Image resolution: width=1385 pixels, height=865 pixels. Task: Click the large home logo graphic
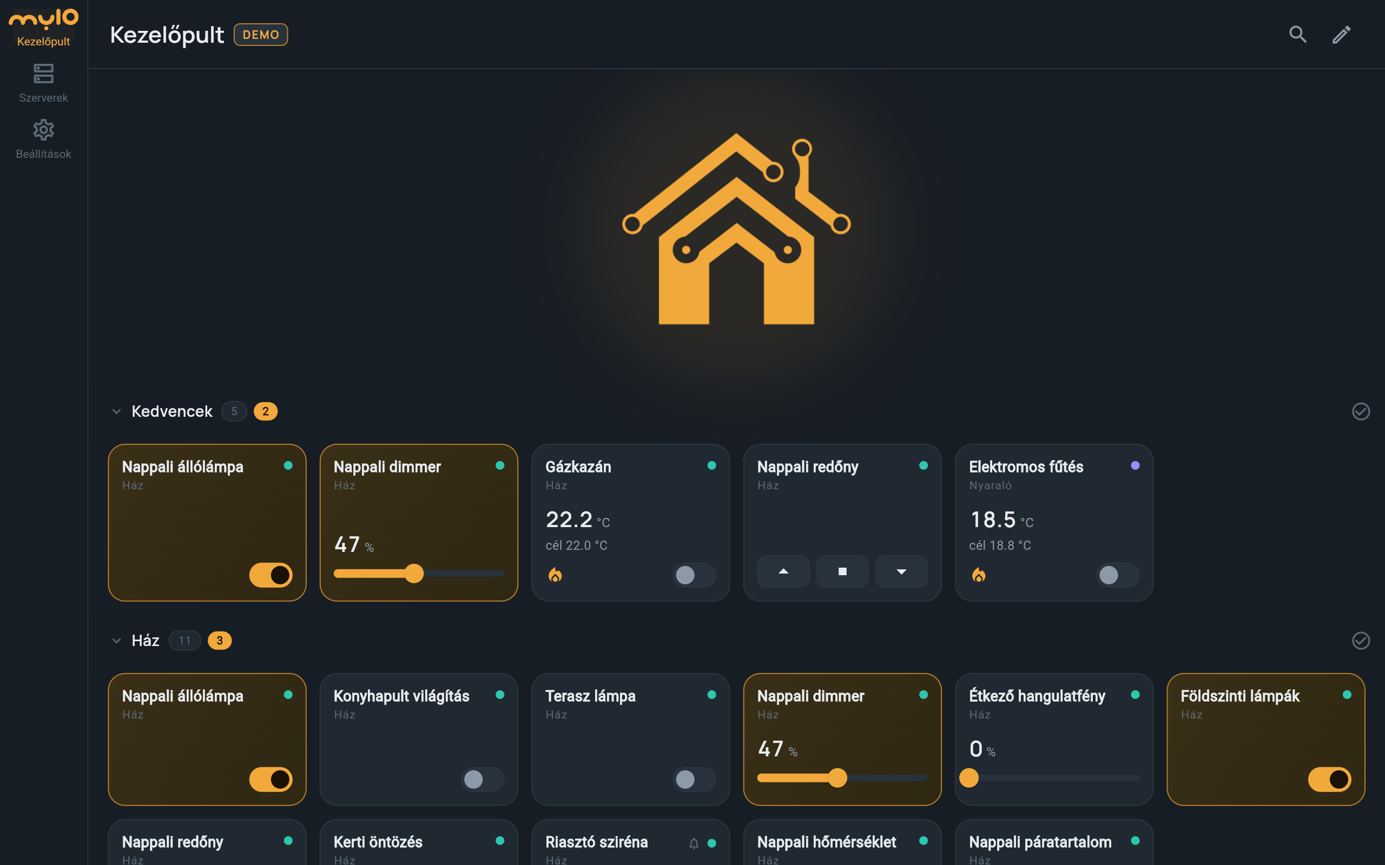tap(736, 229)
